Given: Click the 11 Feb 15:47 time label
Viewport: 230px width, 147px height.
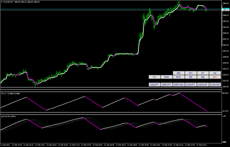Looking at the screenshot, I should pyautogui.click(x=40, y=145).
